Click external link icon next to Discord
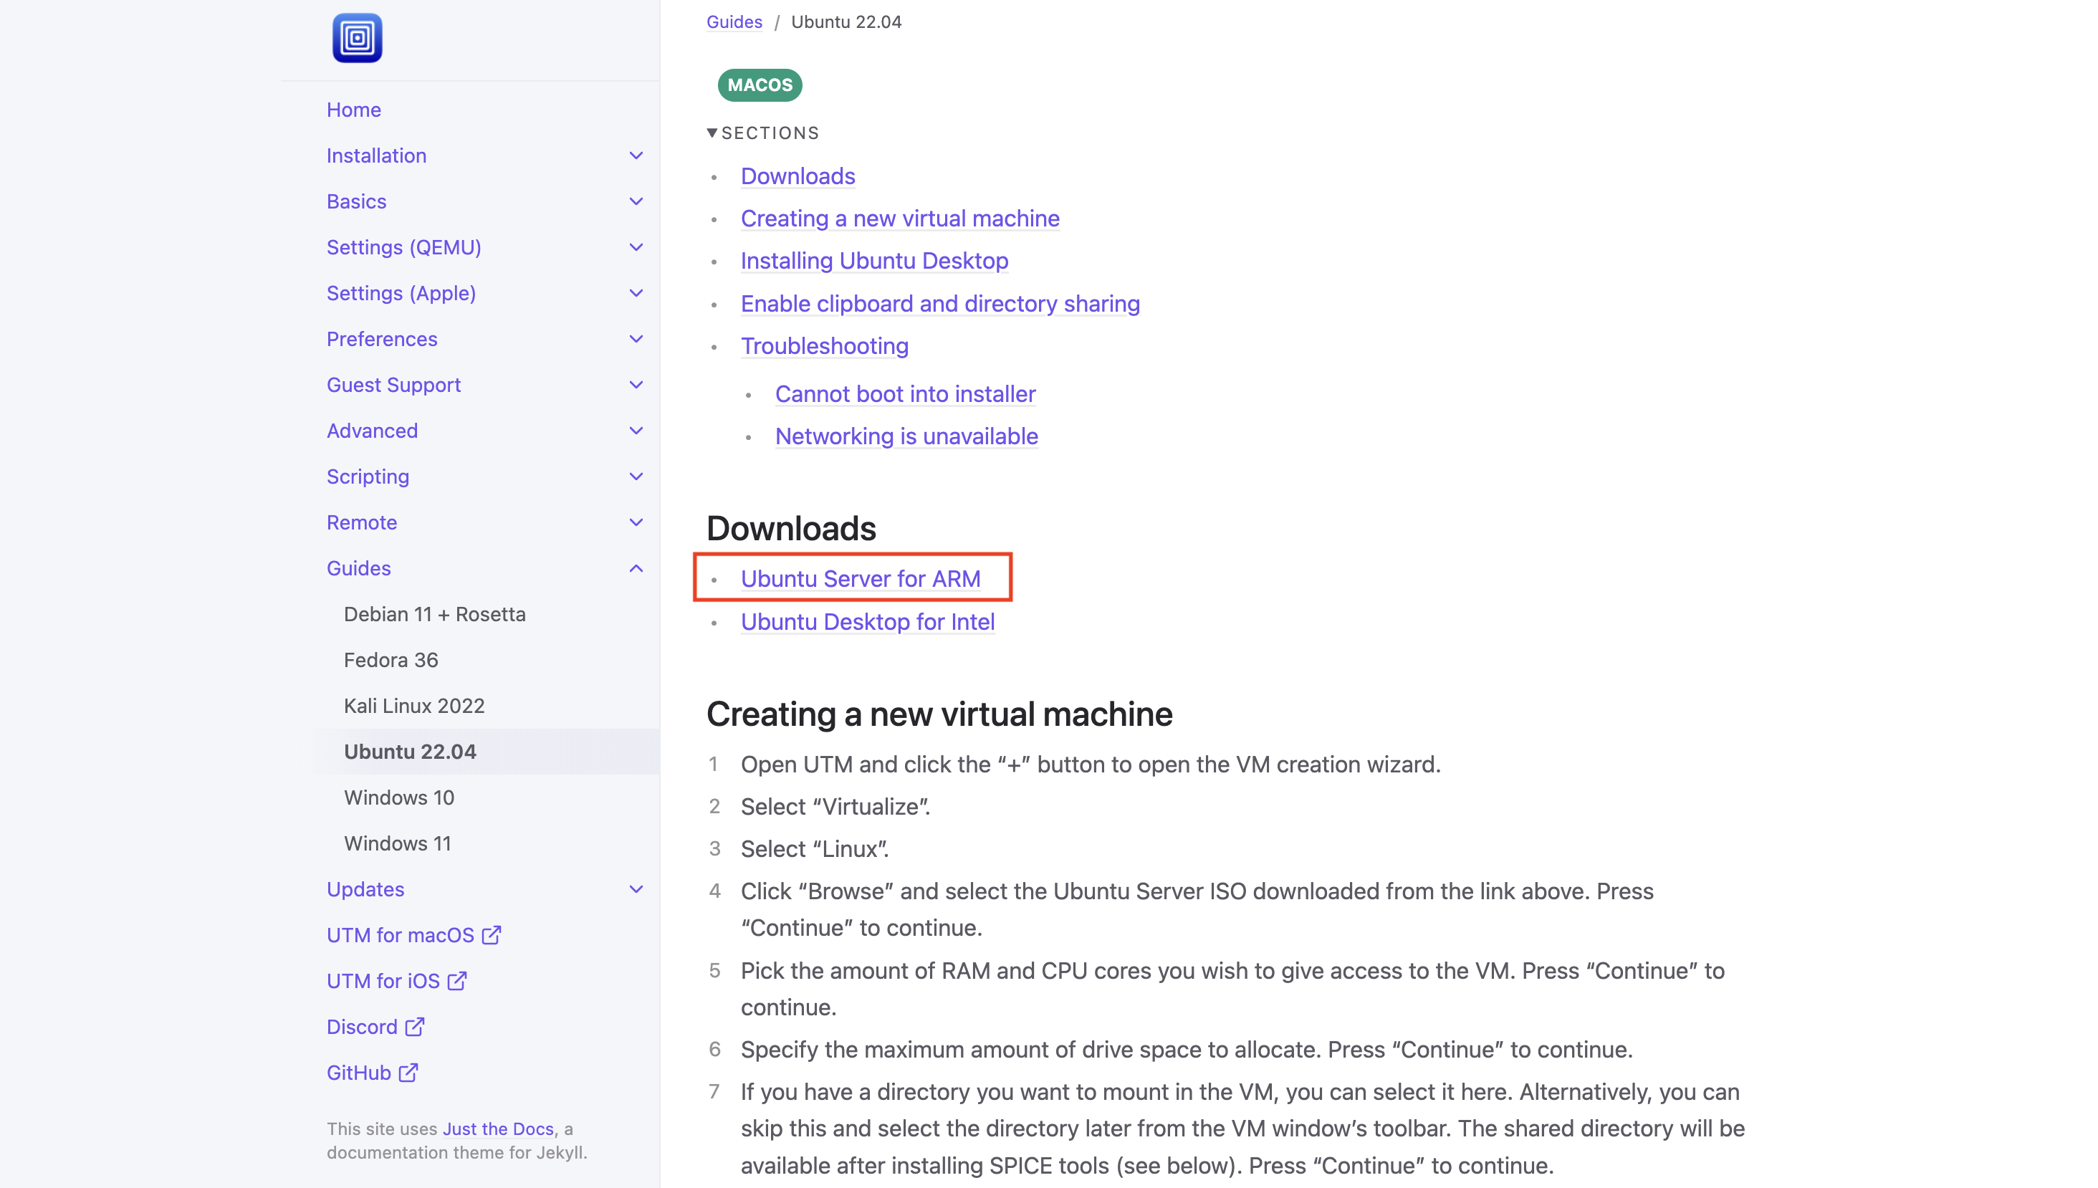The image size is (2098, 1188). [414, 1027]
